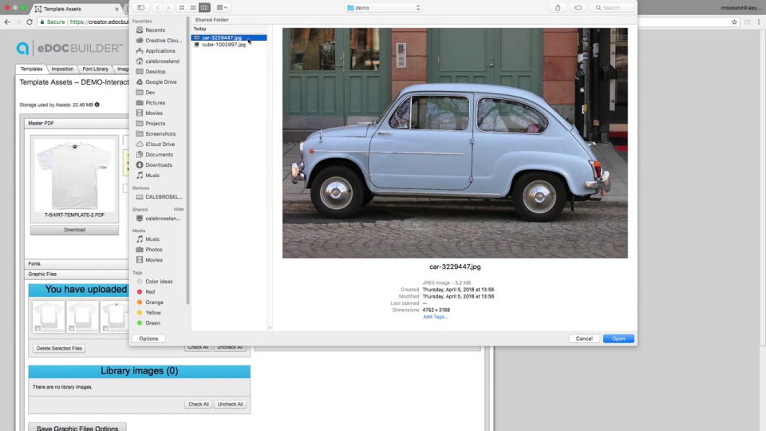This screenshot has height=431, width=766.
Task: Select column view in file dialog
Action: (x=204, y=7)
